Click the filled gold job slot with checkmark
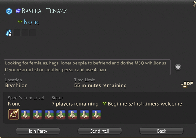 [14, 114]
